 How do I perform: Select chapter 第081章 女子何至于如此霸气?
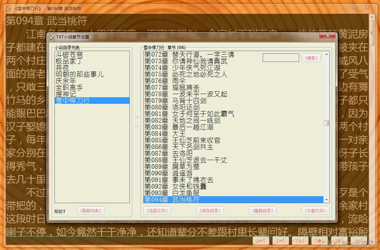[234, 114]
